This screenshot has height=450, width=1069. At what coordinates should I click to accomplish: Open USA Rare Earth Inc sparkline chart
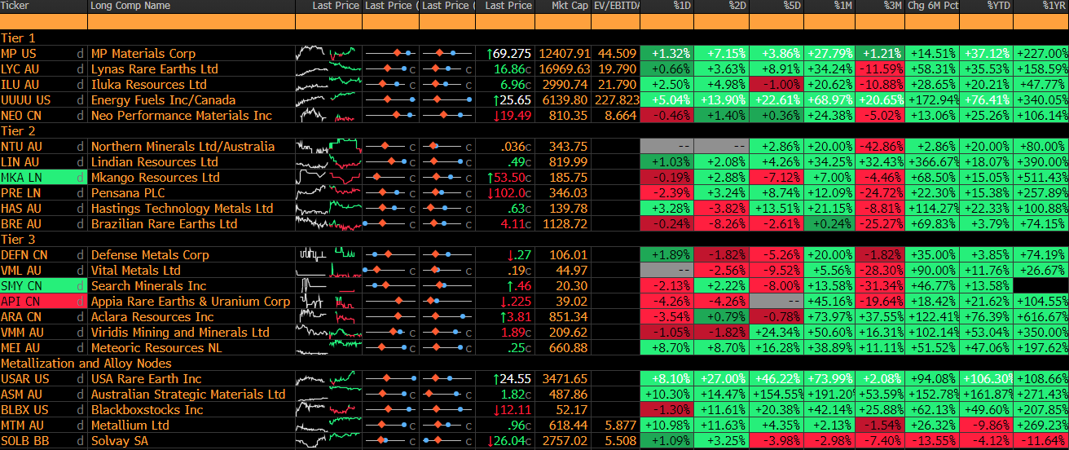pos(328,379)
